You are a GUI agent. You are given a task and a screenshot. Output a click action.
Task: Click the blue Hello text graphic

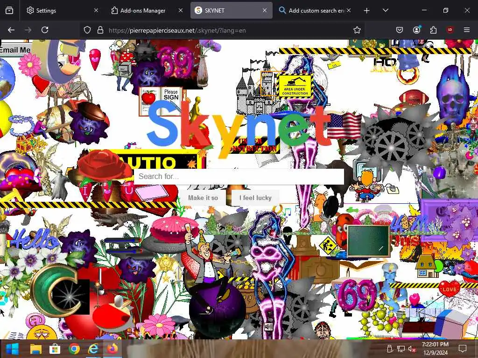35,240
